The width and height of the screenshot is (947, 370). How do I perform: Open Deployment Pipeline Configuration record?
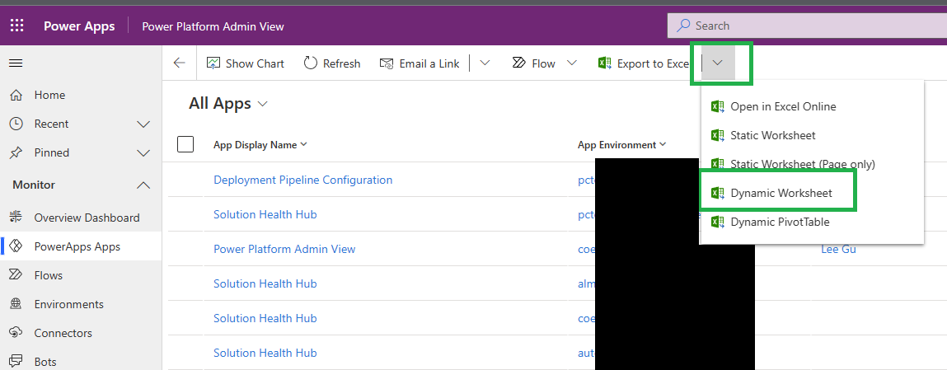tap(303, 180)
